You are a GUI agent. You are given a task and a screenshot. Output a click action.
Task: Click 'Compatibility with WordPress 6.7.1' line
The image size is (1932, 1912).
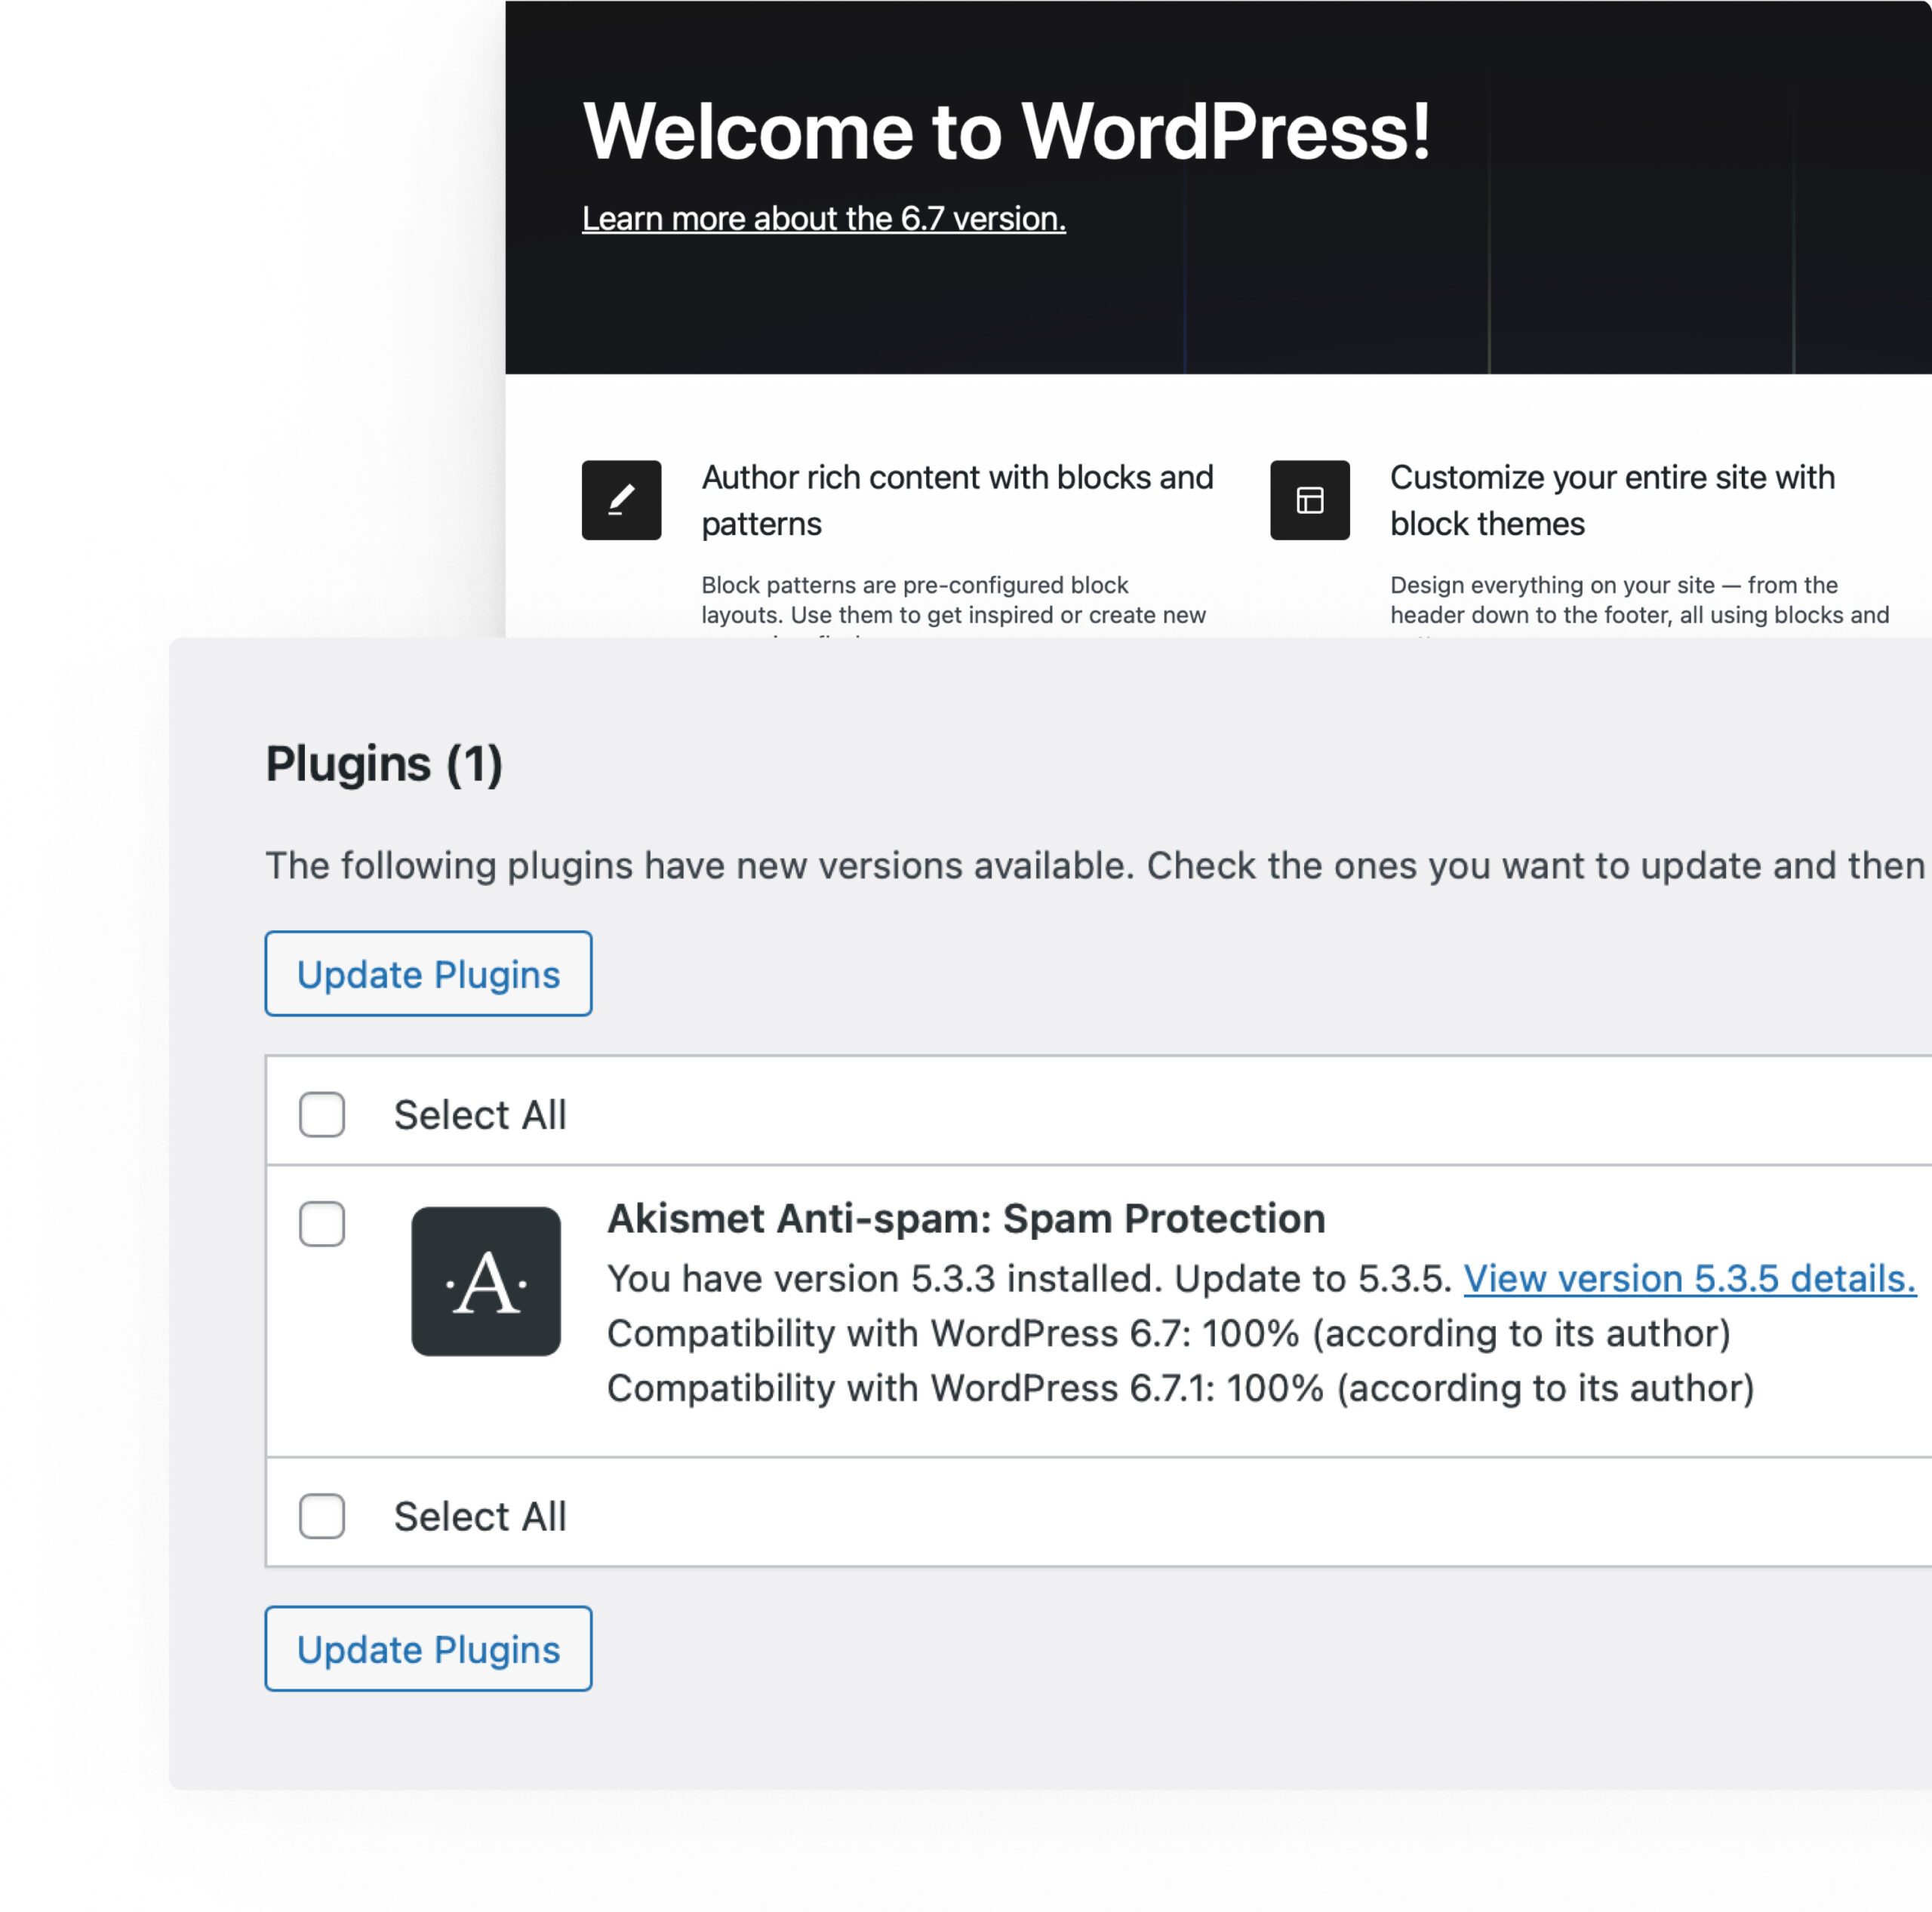click(x=1180, y=1388)
